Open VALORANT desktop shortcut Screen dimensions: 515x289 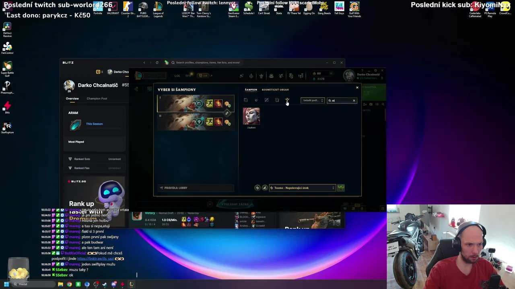(x=113, y=8)
